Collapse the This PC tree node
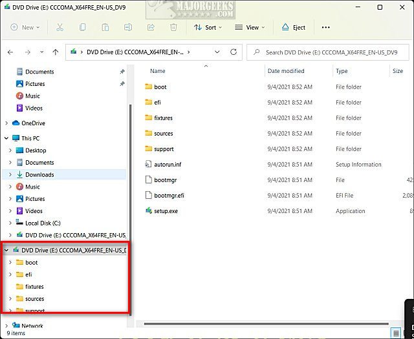The height and width of the screenshot is (339, 414). (x=6, y=138)
